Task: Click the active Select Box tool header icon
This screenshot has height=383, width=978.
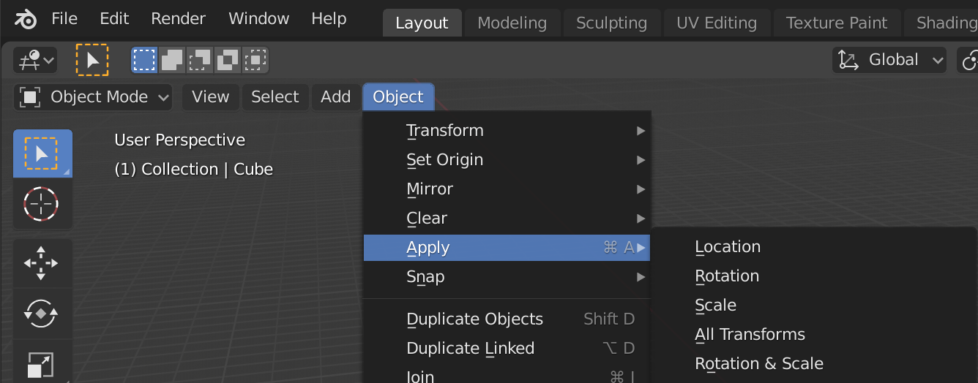Action: click(92, 60)
